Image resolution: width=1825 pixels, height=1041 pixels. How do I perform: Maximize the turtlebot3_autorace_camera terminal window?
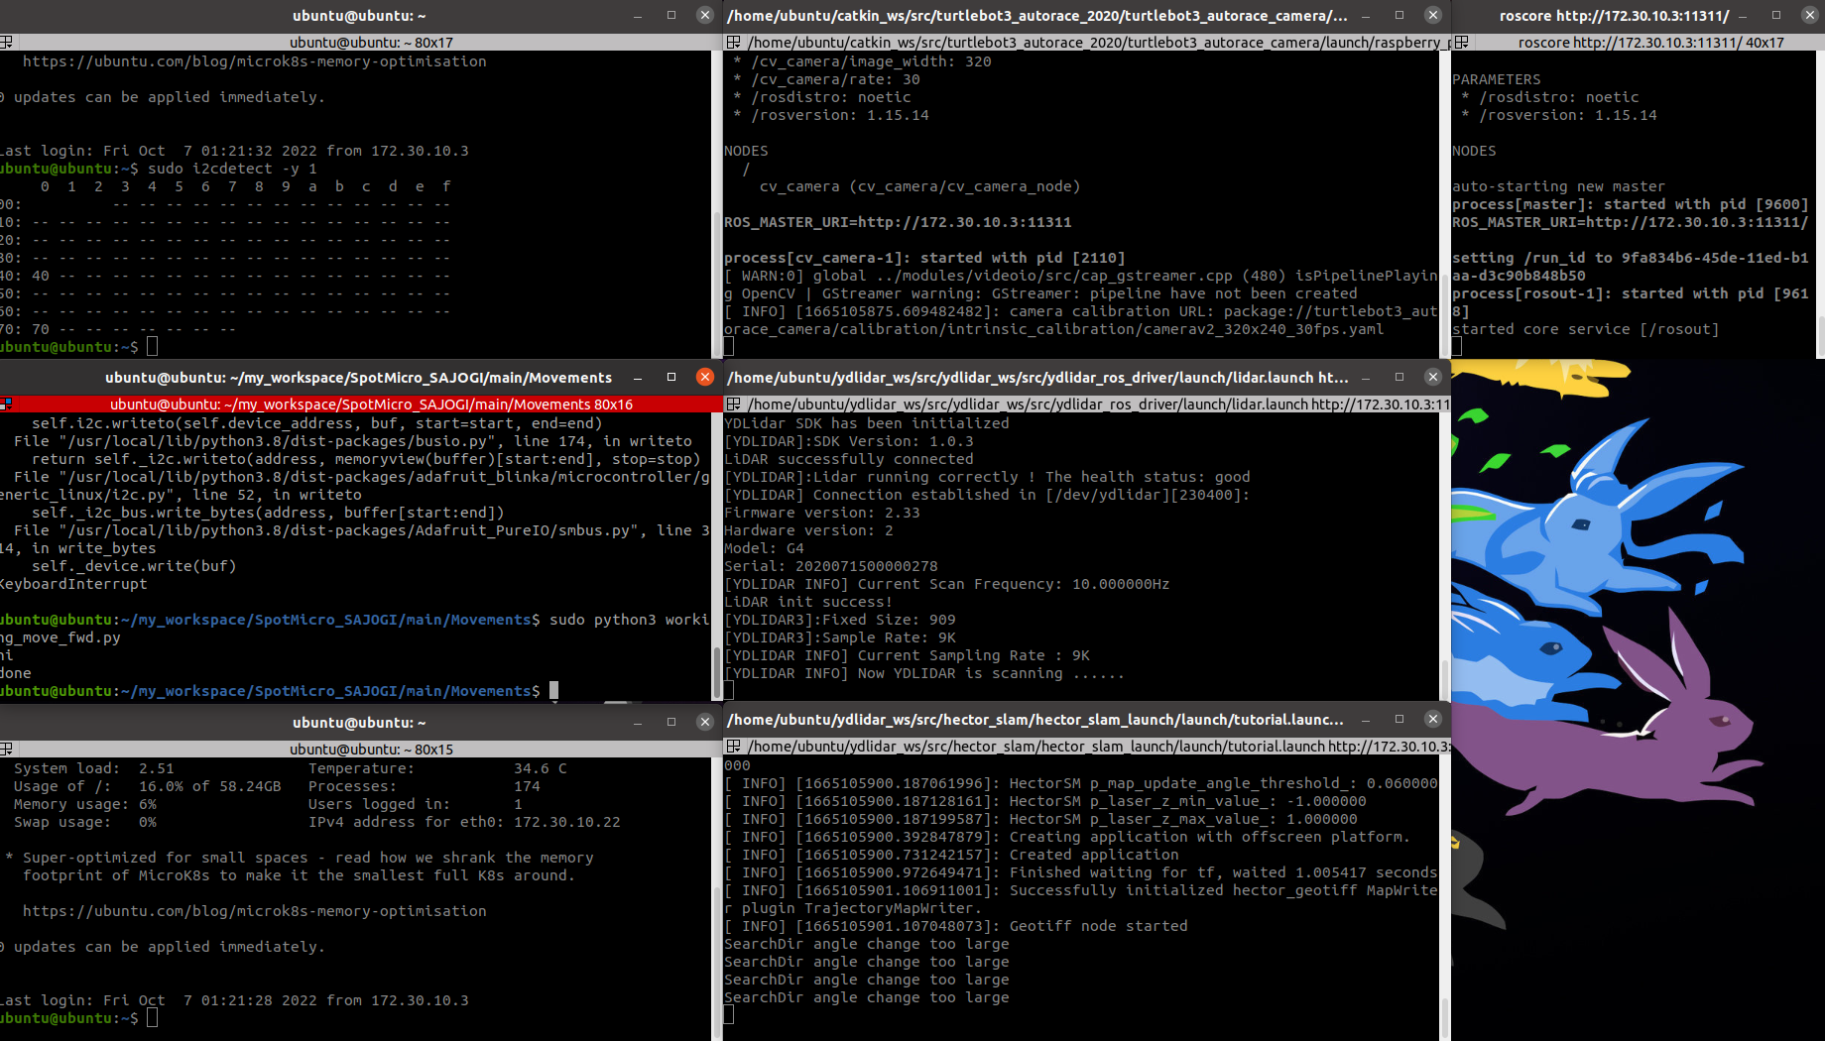(x=1399, y=16)
